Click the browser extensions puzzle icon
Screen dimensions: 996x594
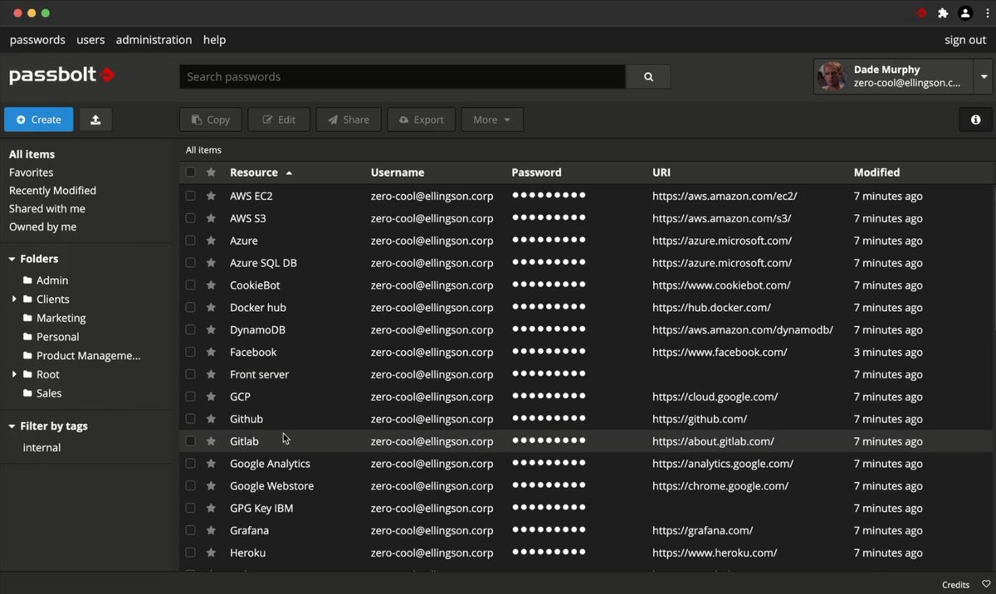coord(943,13)
